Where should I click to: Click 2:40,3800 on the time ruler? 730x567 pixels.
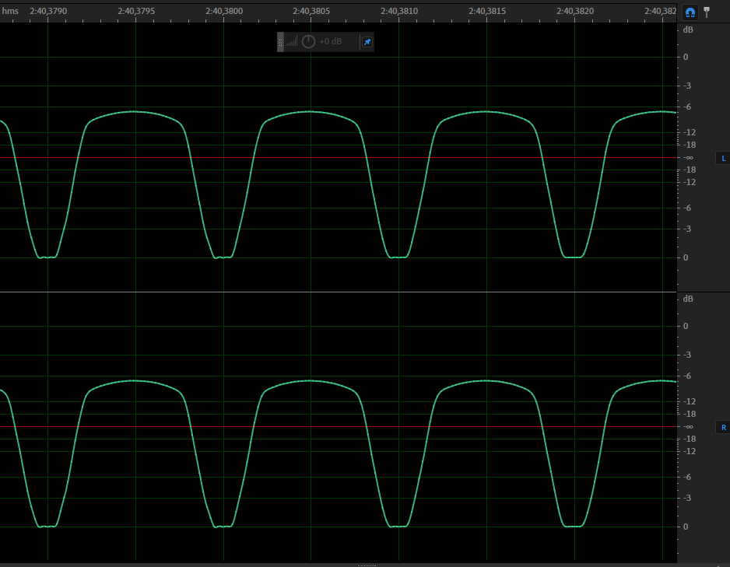(223, 12)
